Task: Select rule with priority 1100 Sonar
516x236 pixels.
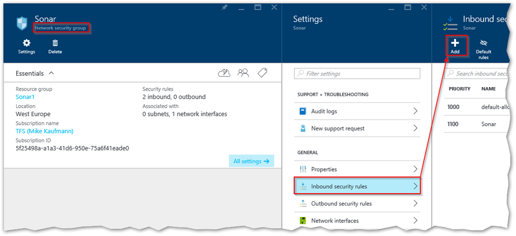Action: click(474, 124)
